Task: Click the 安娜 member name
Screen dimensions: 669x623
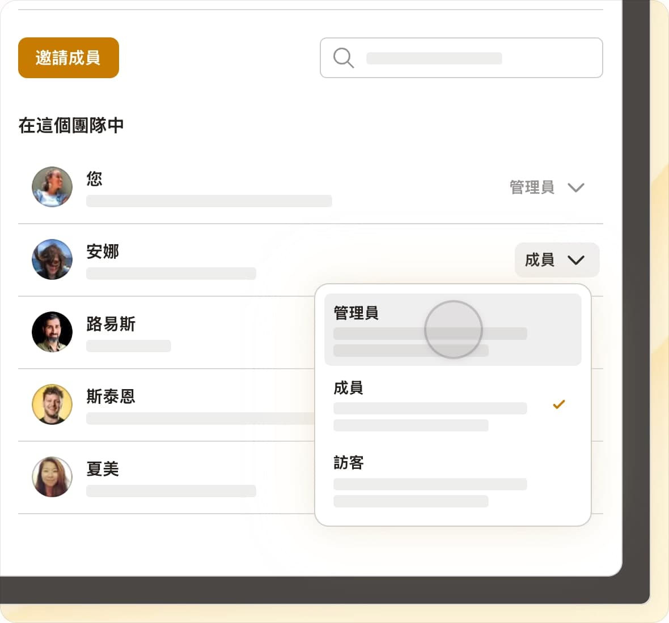Action: pos(103,251)
